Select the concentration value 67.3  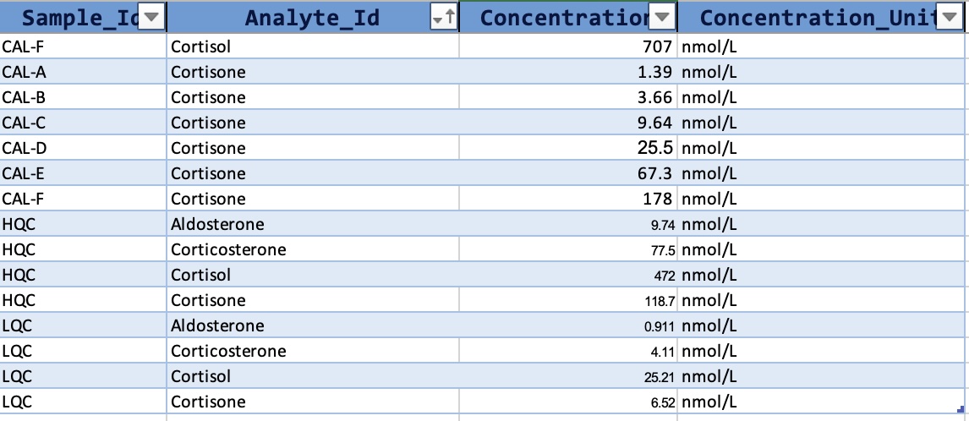[654, 173]
